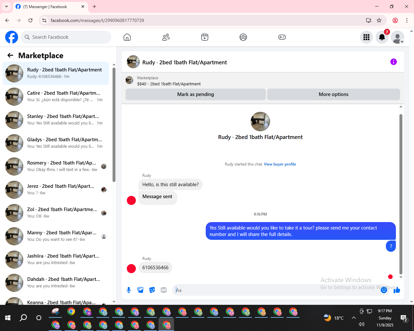
Task: Open Zol's conversation in the list
Action: tap(56, 213)
